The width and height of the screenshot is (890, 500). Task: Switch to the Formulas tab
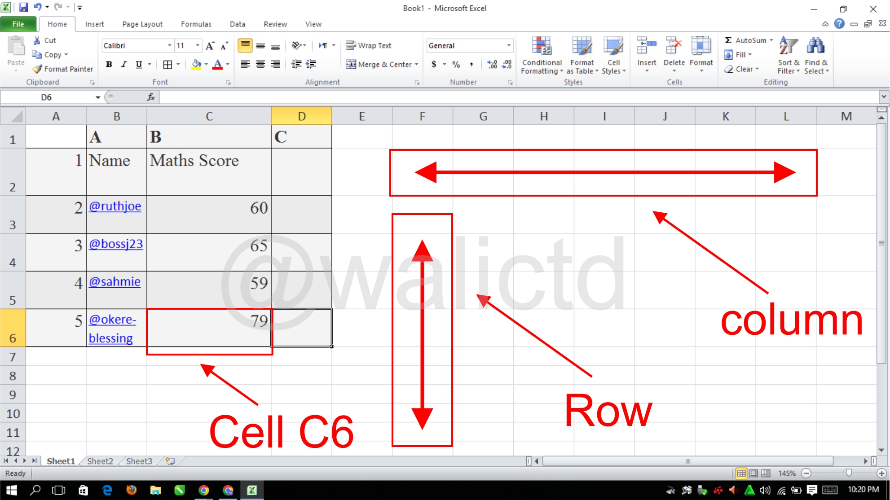196,24
